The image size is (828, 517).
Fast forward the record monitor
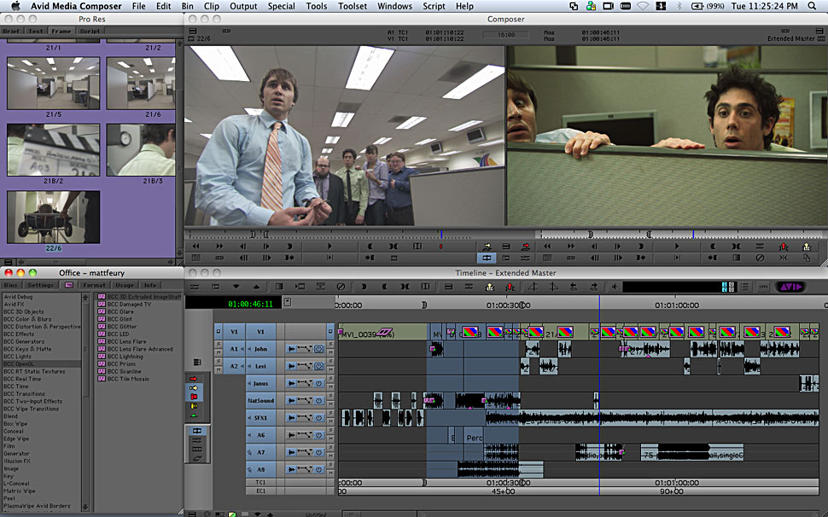pos(570,247)
